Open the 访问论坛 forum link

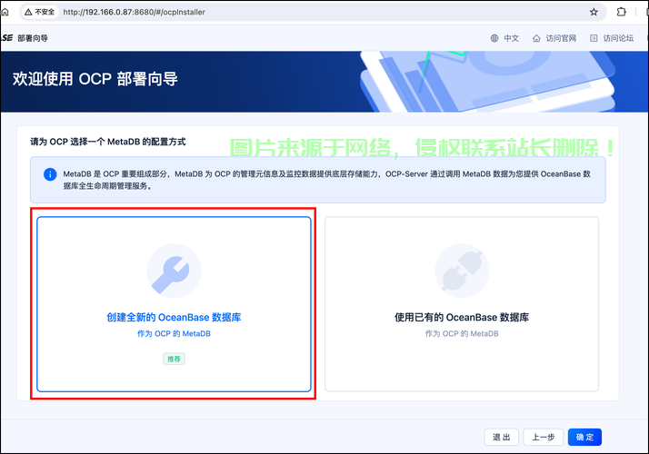(612, 38)
